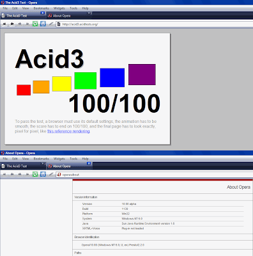Go Back using the Acid3 Test window toolbar
This screenshot has width=253, height=256.
coord(12,24)
